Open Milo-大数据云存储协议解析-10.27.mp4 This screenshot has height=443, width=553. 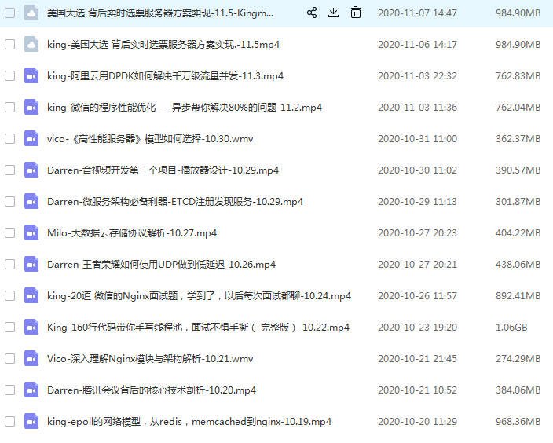tap(132, 233)
